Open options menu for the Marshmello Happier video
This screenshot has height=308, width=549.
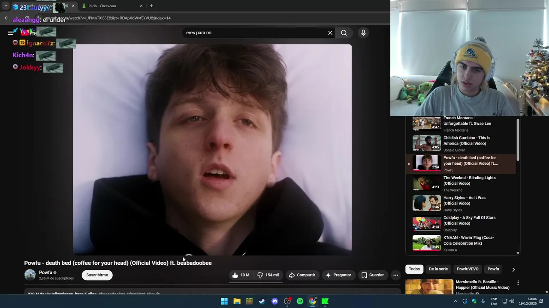coord(518,283)
